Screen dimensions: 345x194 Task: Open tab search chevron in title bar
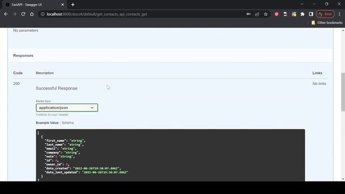coord(302,4)
